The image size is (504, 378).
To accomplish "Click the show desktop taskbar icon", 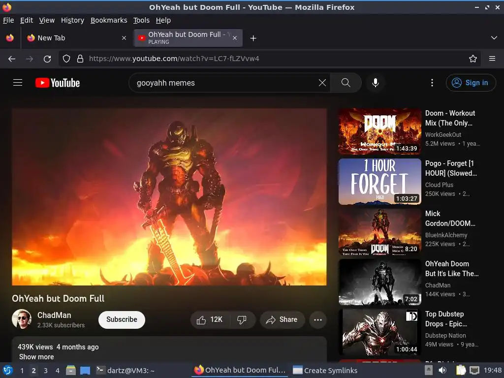I will click(x=85, y=370).
